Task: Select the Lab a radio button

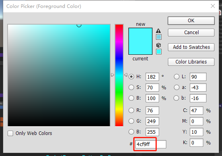Action: (x=177, y=87)
